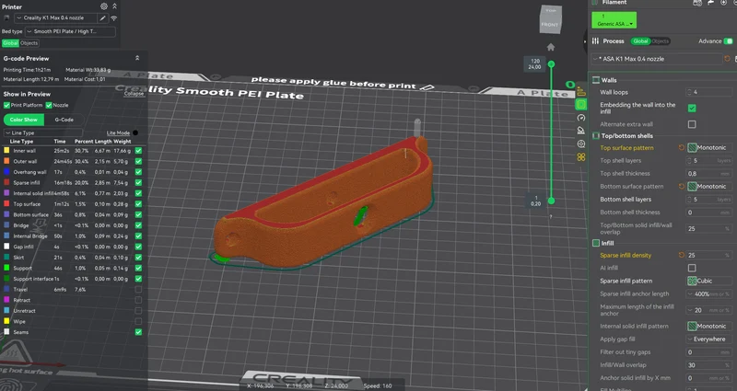The image size is (737, 391).
Task: Select the Support settings icon in the process sidebar
Action: tap(581, 131)
